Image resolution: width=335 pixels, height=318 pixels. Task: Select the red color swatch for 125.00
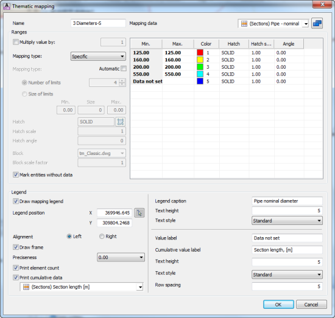point(200,52)
